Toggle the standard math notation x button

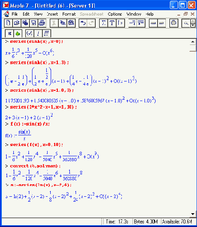tap(9, 33)
